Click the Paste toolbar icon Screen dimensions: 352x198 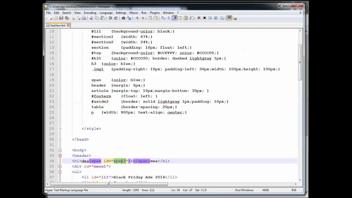point(103,18)
